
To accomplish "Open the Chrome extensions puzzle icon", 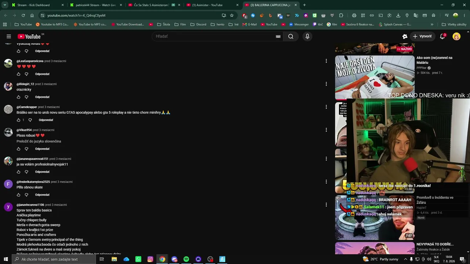I will click(x=341, y=15).
